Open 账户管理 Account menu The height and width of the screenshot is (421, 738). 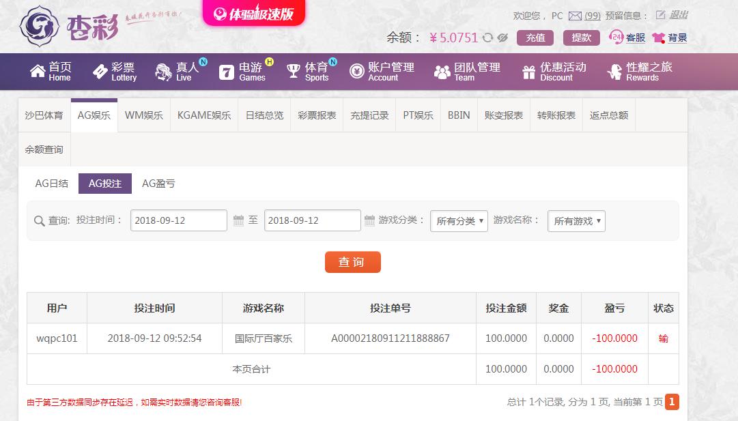click(382, 72)
